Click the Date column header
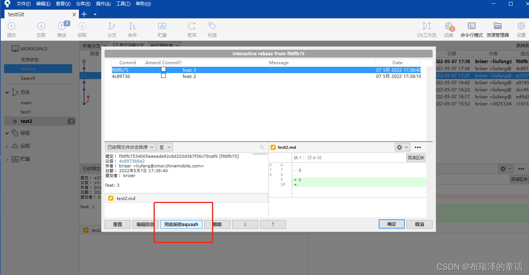 pos(397,63)
